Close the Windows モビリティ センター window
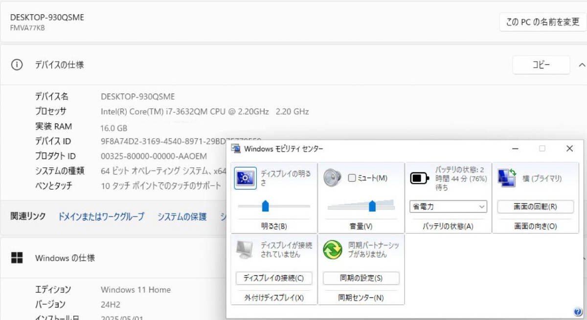Viewport: 587px width, 320px height. point(569,149)
